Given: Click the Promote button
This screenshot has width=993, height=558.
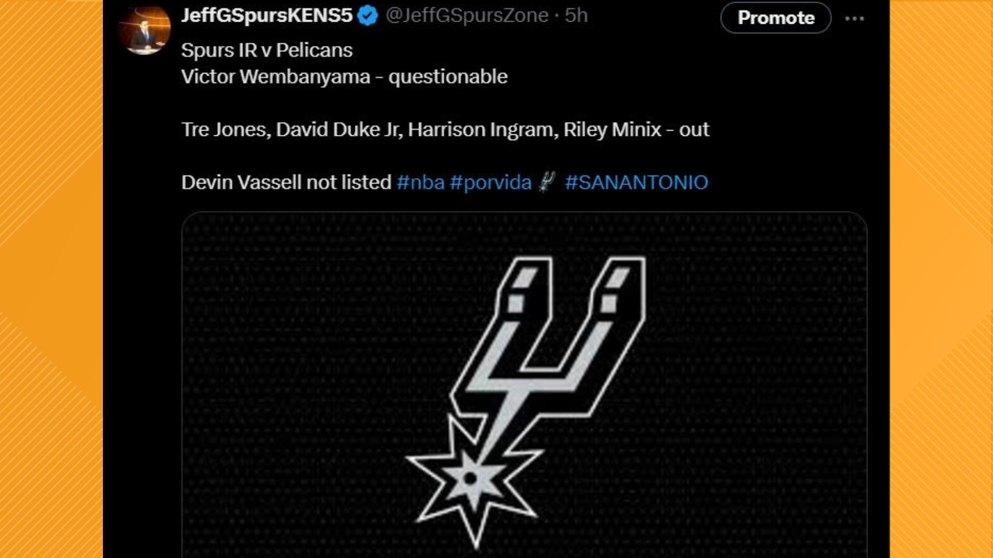Looking at the screenshot, I should (775, 18).
